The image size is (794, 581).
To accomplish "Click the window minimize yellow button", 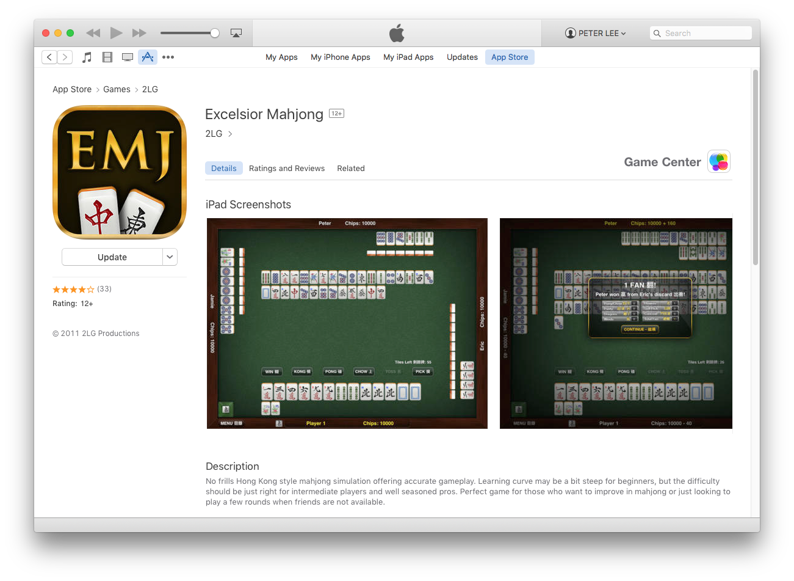I will pyautogui.click(x=58, y=33).
